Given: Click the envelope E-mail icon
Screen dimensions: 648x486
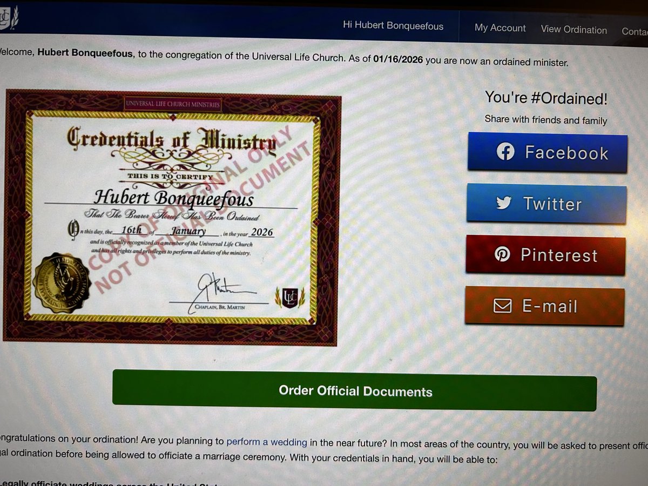Looking at the screenshot, I should pyautogui.click(x=503, y=306).
